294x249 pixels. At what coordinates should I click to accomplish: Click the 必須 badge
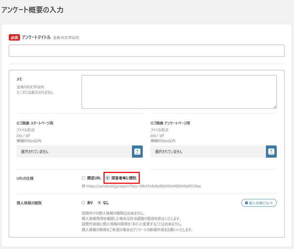(x=14, y=38)
